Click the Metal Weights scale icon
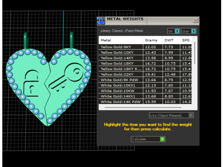 [x=101, y=21]
